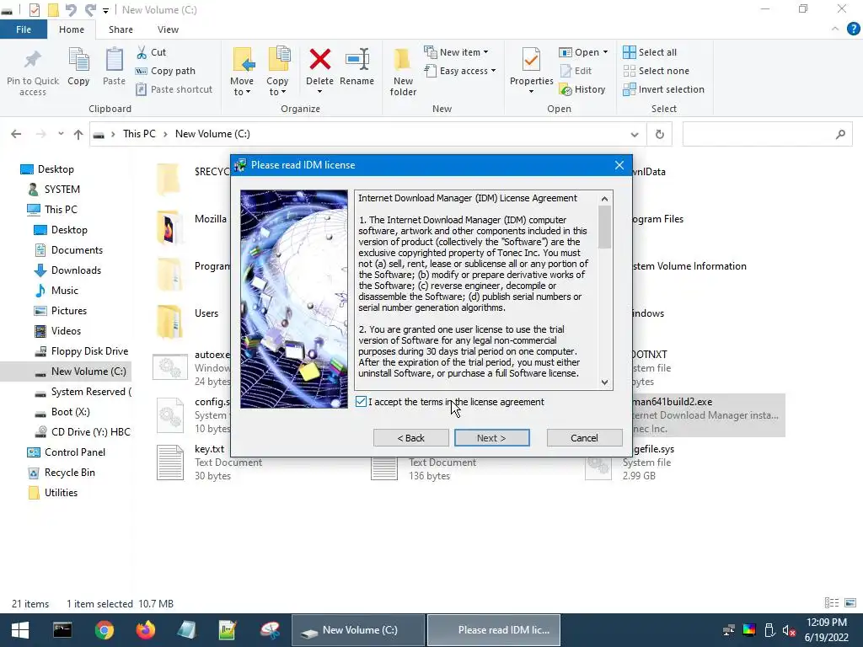Open the File tab
Screen dimensions: 863x647
(23, 29)
